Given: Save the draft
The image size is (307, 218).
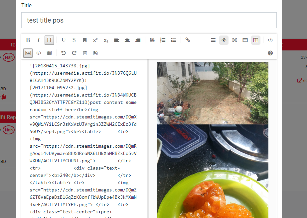Looking at the screenshot, I should click(95, 53).
